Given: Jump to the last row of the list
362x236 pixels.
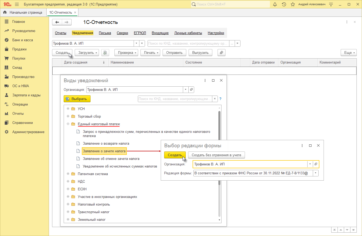Looking at the screenshot, I should [353, 230].
